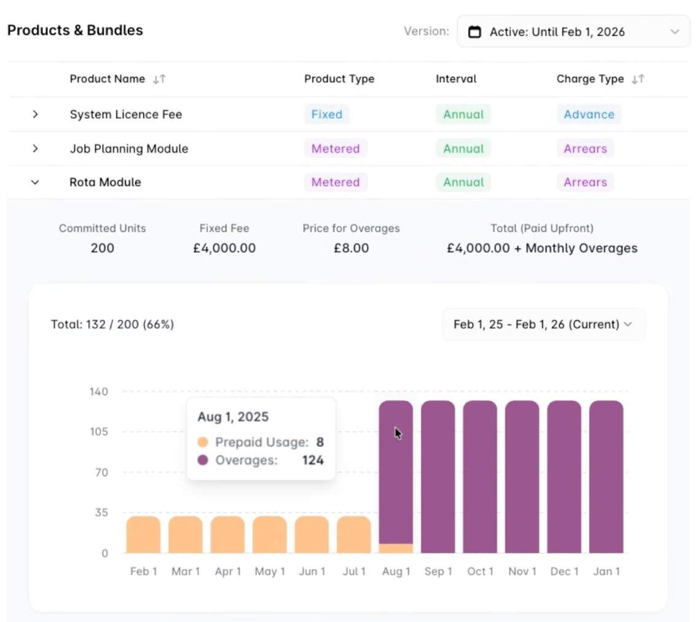Image resolution: width=697 pixels, height=622 pixels.
Task: Click the Product Type column header
Action: [x=339, y=79]
